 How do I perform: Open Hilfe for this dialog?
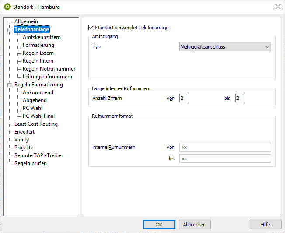click(x=265, y=224)
